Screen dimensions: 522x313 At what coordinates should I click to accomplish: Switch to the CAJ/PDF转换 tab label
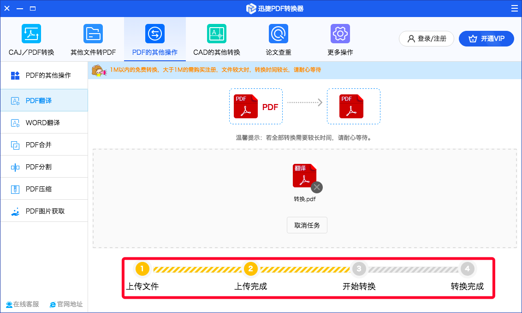[31, 52]
